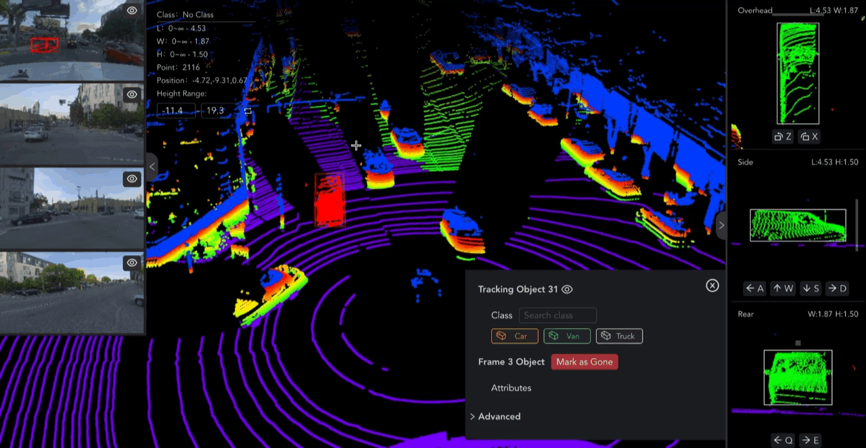The height and width of the screenshot is (448, 866).
Task: Assign the Truck class
Action: pyautogui.click(x=619, y=336)
